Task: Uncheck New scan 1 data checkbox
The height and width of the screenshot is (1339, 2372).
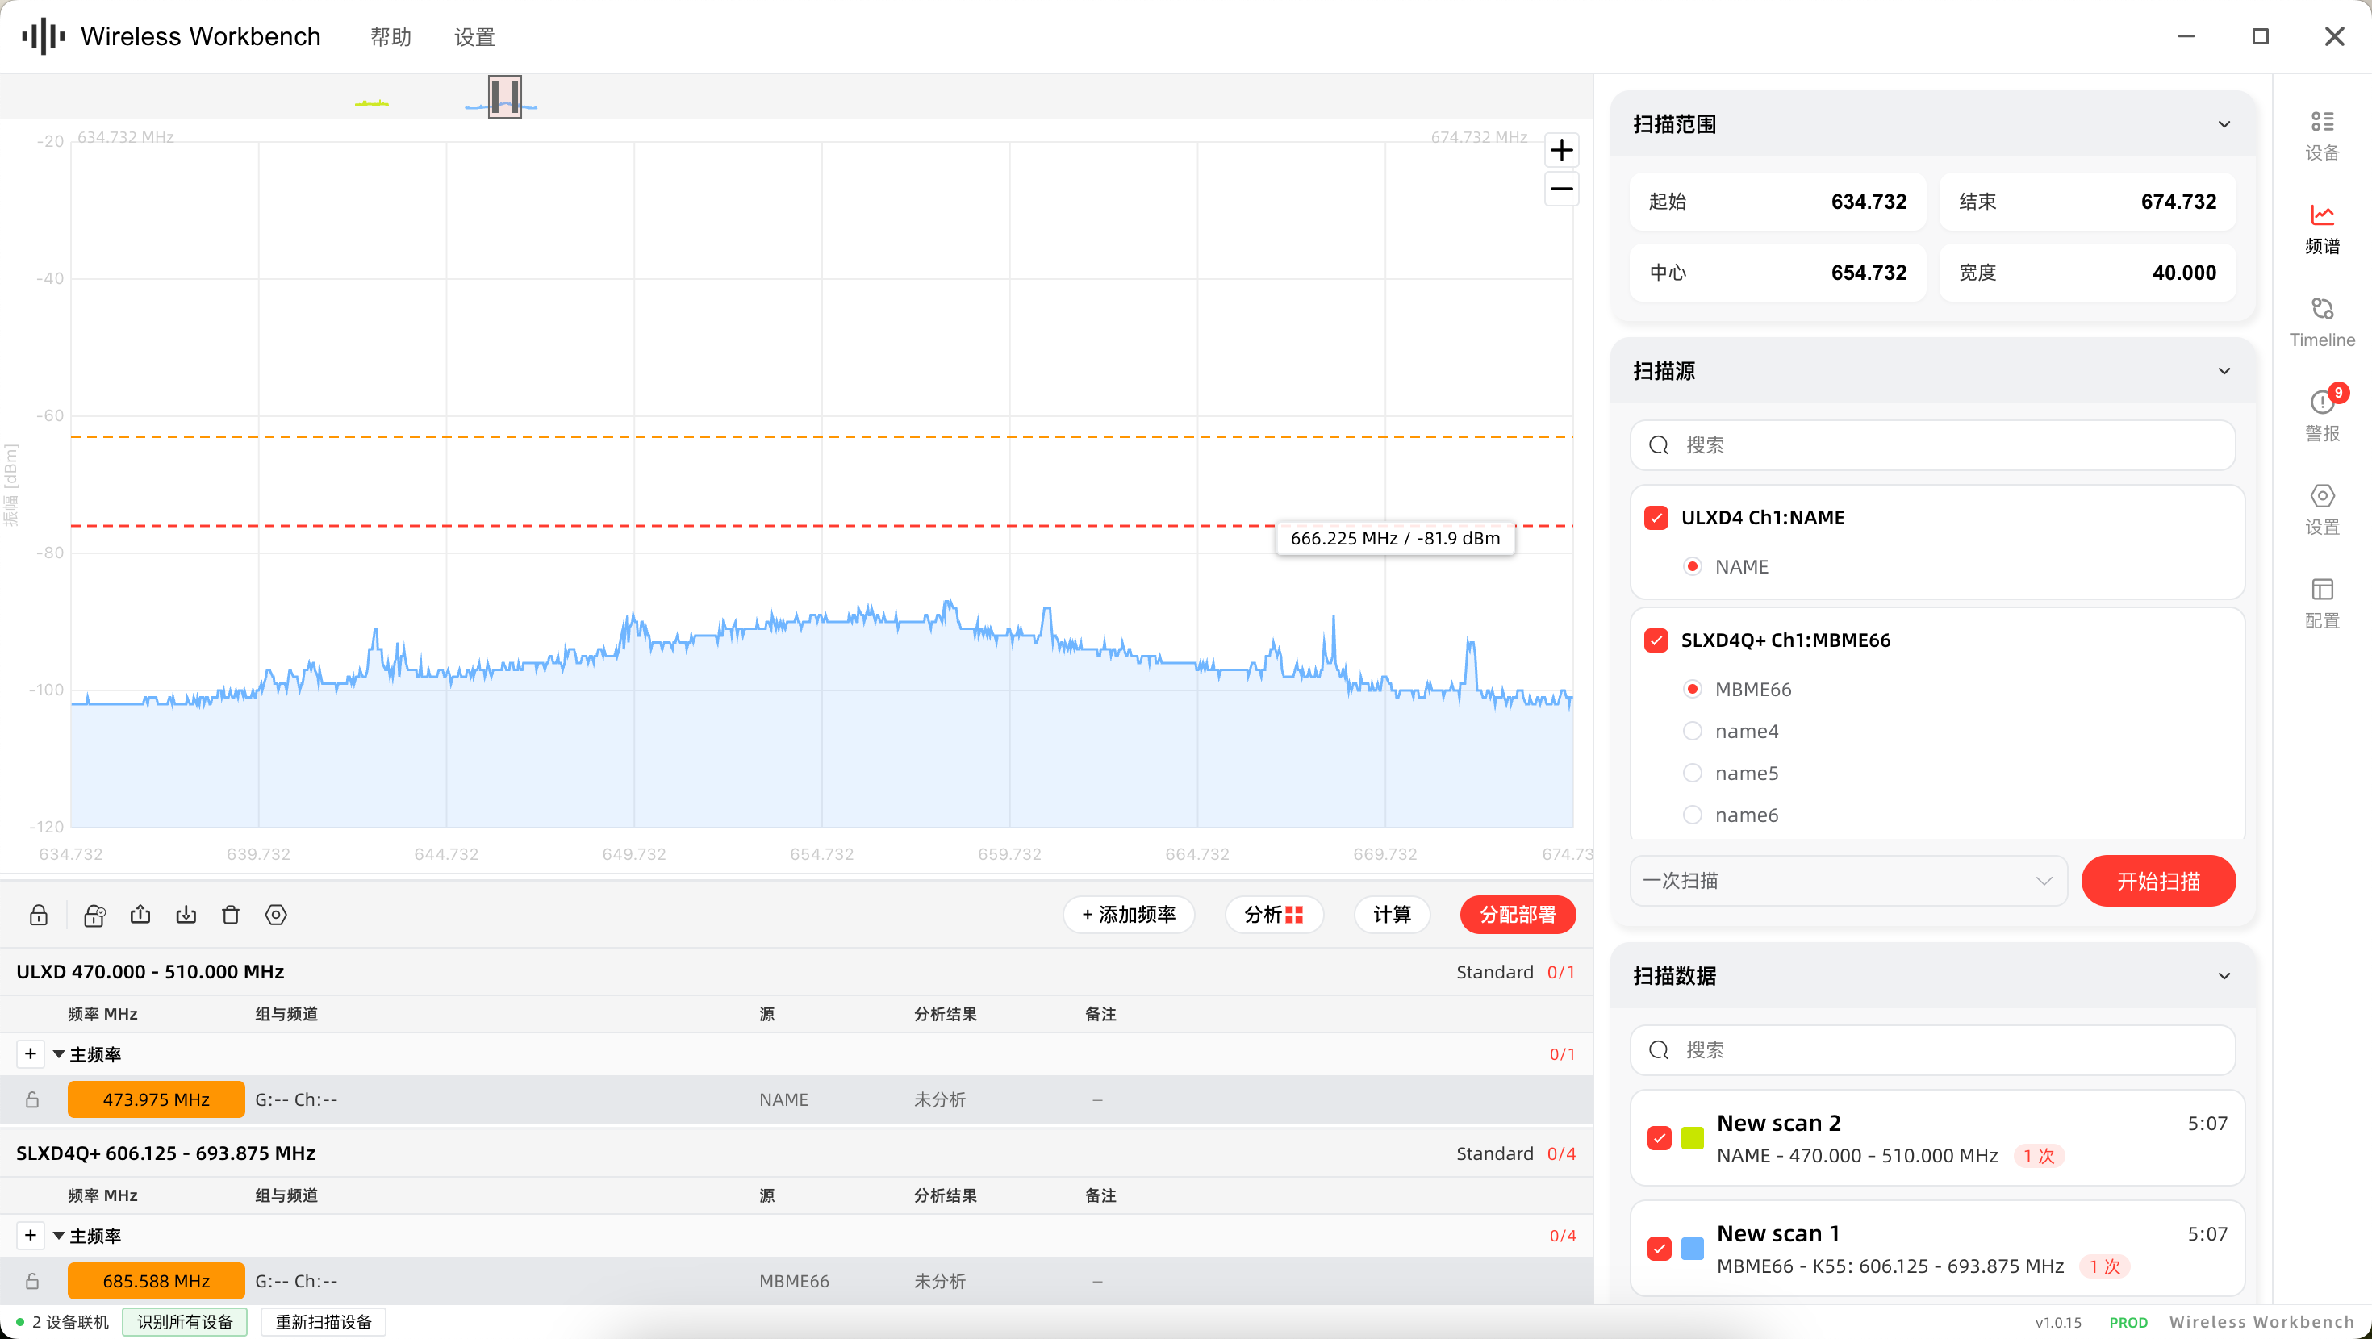Action: point(1660,1249)
